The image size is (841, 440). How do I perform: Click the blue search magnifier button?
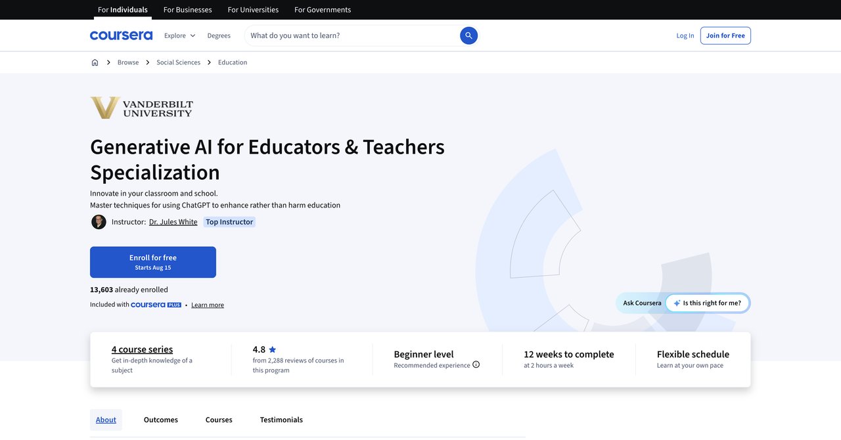pos(468,35)
